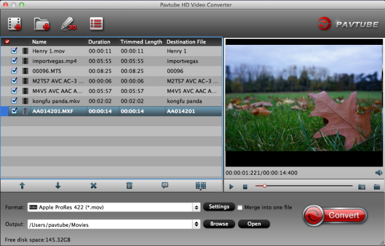Click film icon of kongfu panda.mkv
Viewport: 385px width, 246px height.
tap(25, 101)
